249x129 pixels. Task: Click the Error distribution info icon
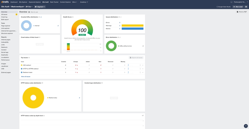[x=118, y=37]
